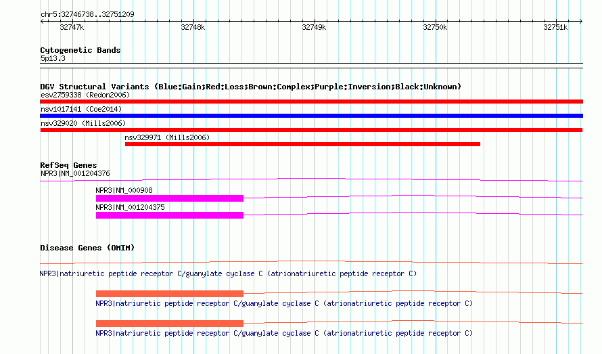Click the lower orange OMIM exon block
Image resolution: width=602 pixels, height=354 pixels.
click(170, 324)
